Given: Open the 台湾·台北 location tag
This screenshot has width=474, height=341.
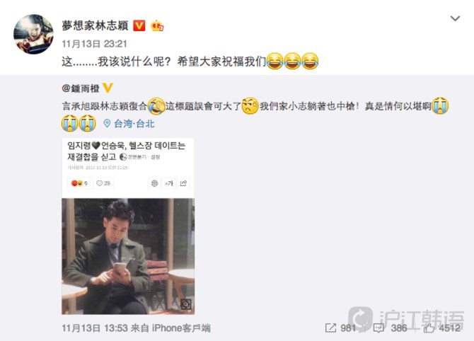Looking at the screenshot, I should click(134, 123).
